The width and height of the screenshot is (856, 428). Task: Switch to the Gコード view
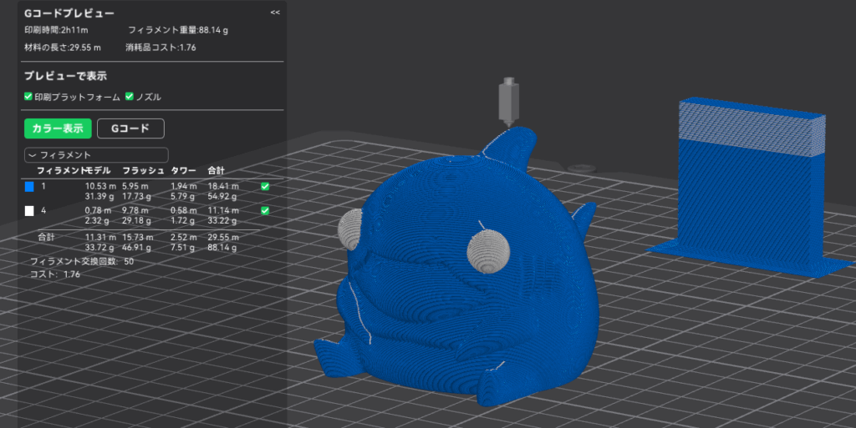click(130, 128)
